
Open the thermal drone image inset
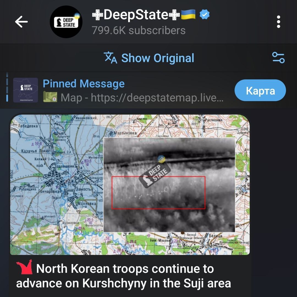169,185
